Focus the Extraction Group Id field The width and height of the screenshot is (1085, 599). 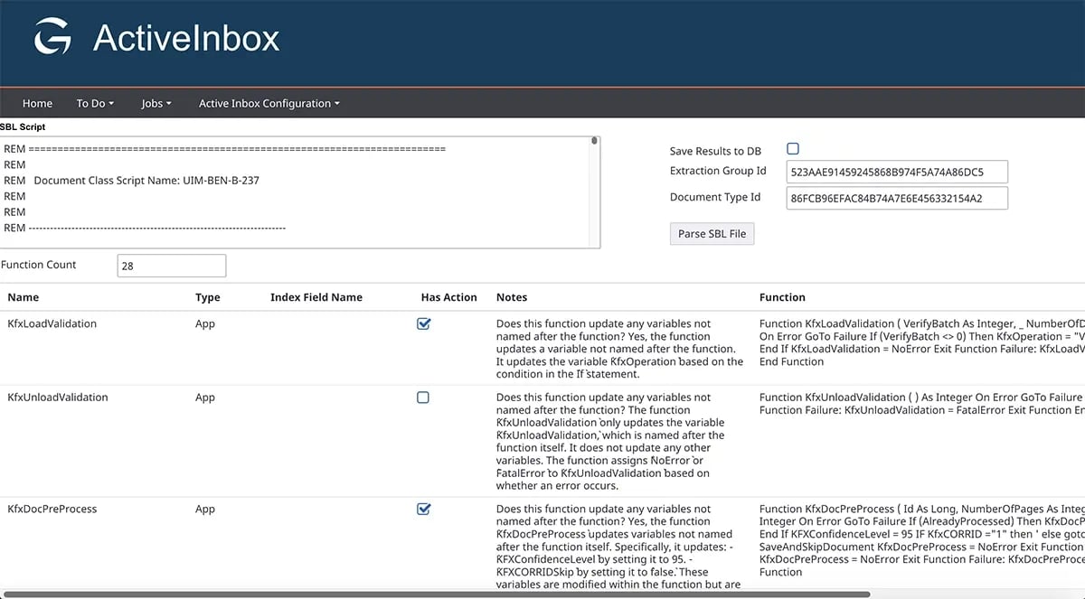click(897, 172)
